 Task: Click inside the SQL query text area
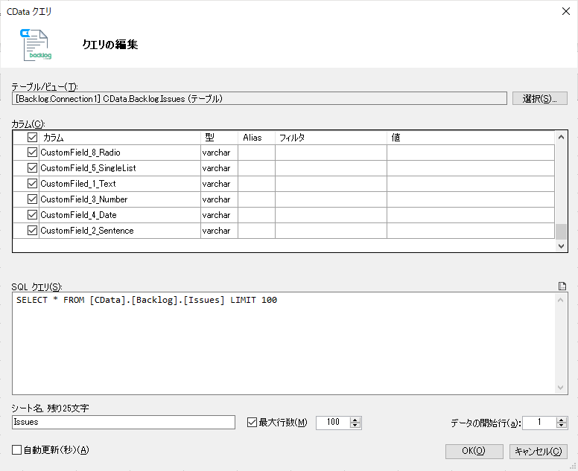[x=284, y=343]
